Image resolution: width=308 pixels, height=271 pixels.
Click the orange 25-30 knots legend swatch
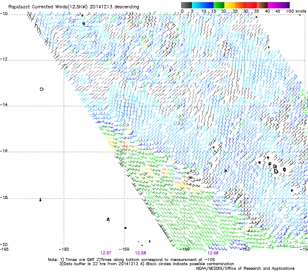coord(241,5)
